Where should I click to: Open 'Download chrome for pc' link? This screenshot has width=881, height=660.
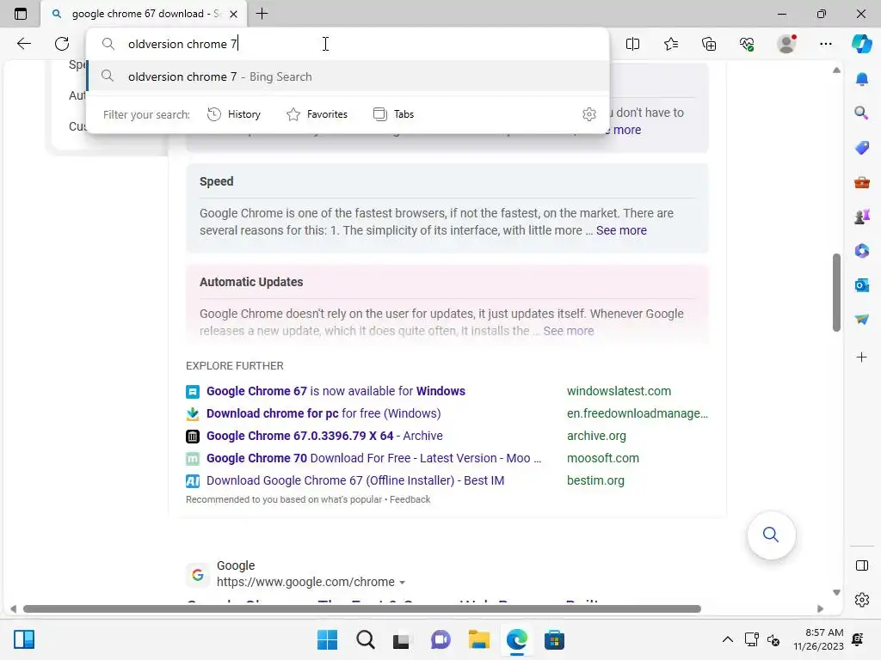click(323, 413)
